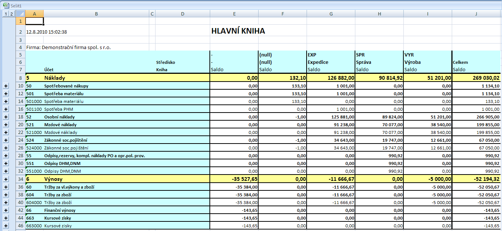Viewport: 502px width, 231px height.
Task: Click the Kniha label cell
Action: pyautogui.click(x=162, y=69)
